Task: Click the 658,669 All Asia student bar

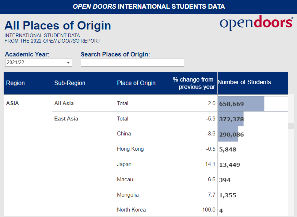Action: coord(241,104)
